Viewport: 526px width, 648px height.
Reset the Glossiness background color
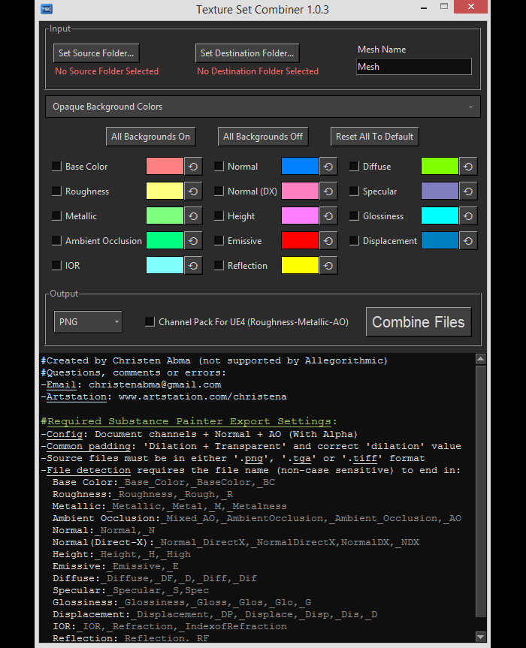[x=468, y=216]
